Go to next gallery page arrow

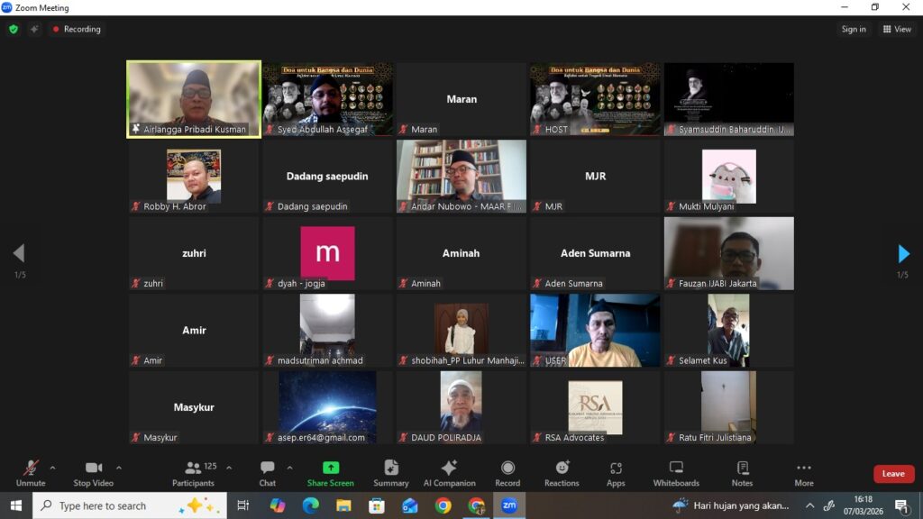903,253
